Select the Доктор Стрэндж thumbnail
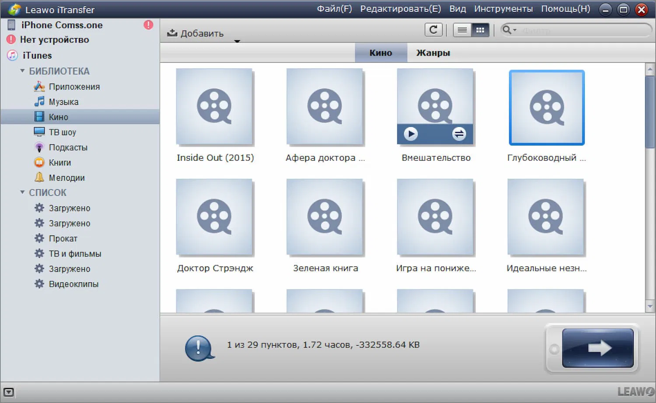The width and height of the screenshot is (656, 403). click(214, 217)
